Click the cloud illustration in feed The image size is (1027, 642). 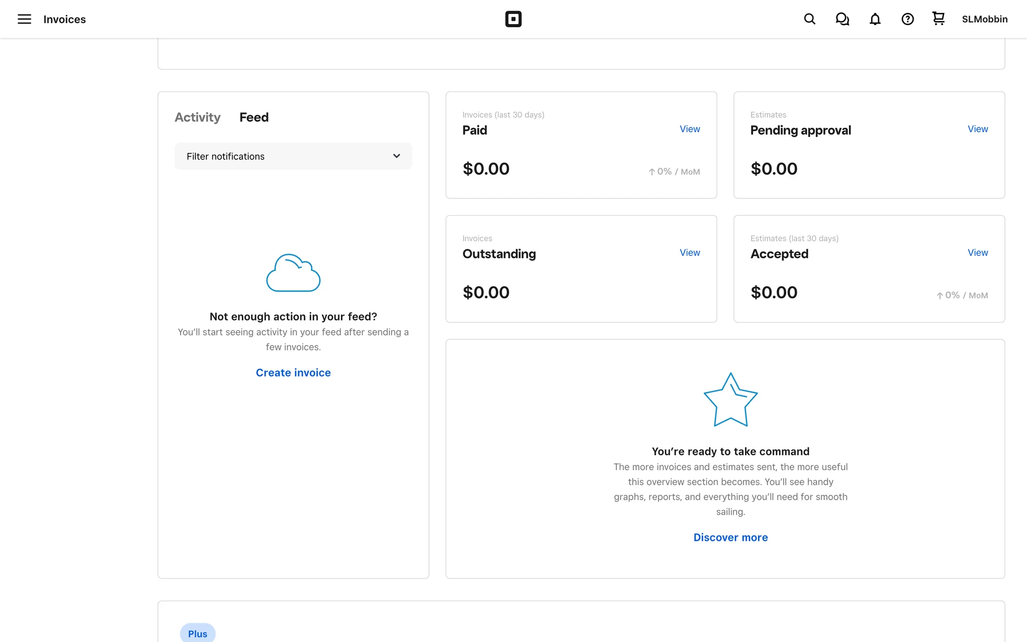point(293,273)
